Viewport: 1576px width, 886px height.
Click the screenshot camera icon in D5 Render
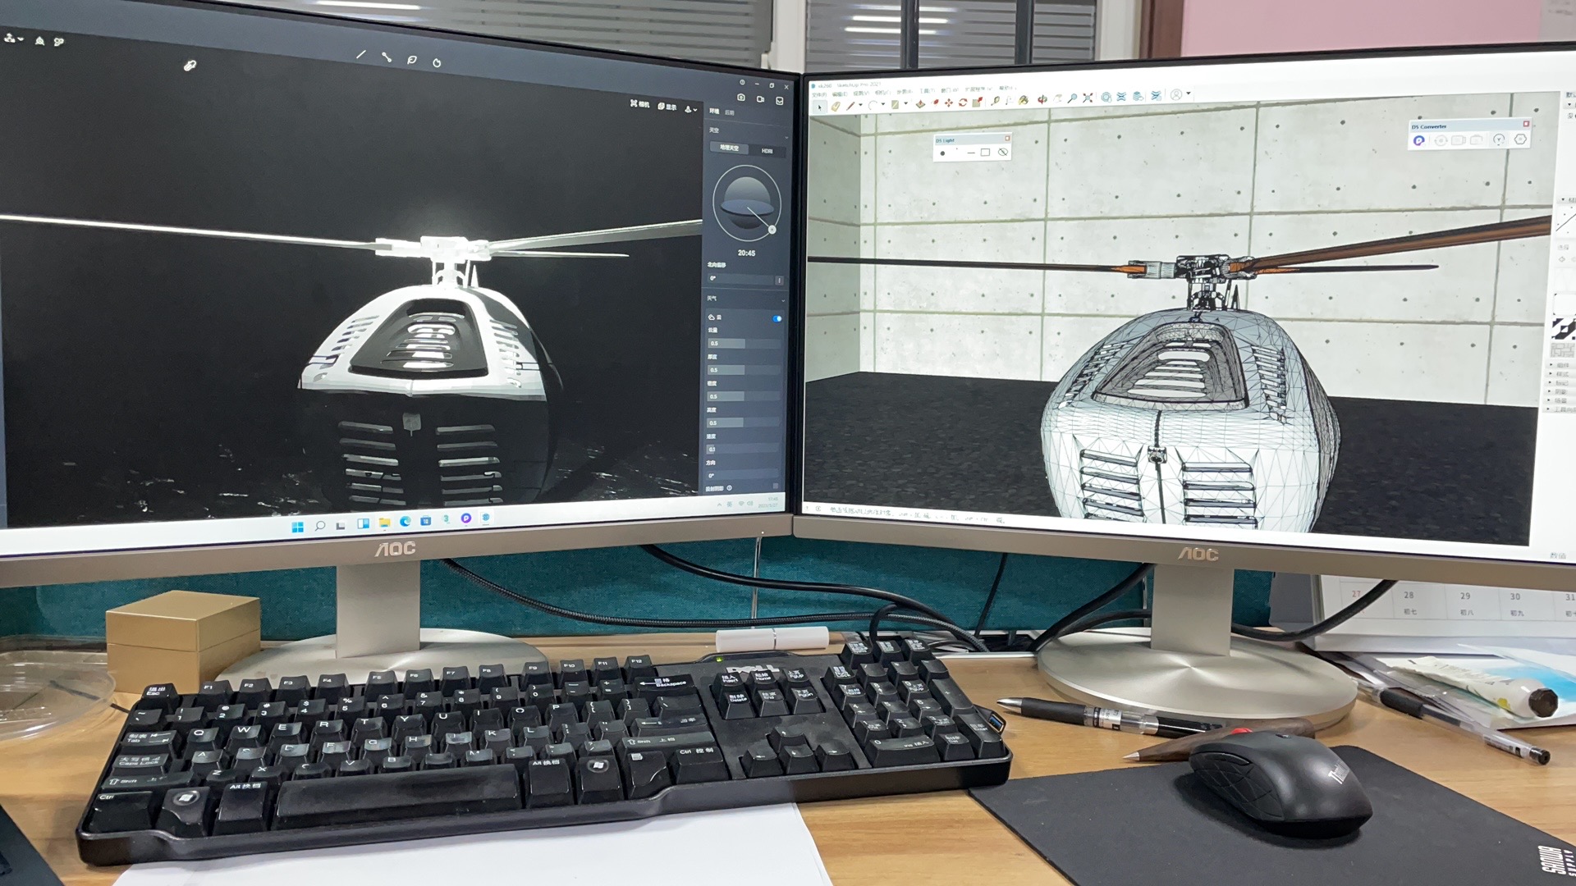pyautogui.click(x=741, y=98)
